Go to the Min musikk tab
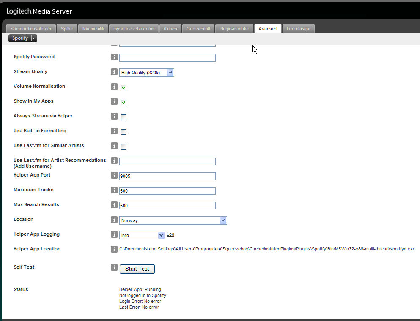This screenshot has height=321, width=420. [93, 29]
